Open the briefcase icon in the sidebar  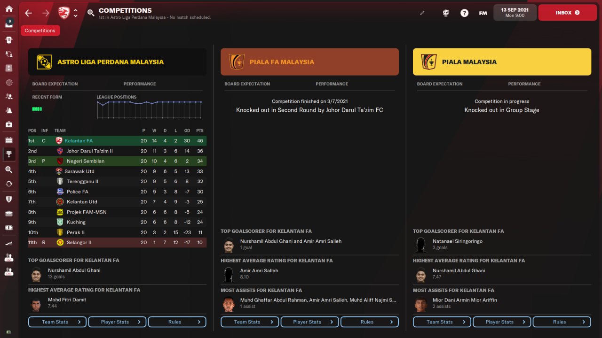point(9,214)
